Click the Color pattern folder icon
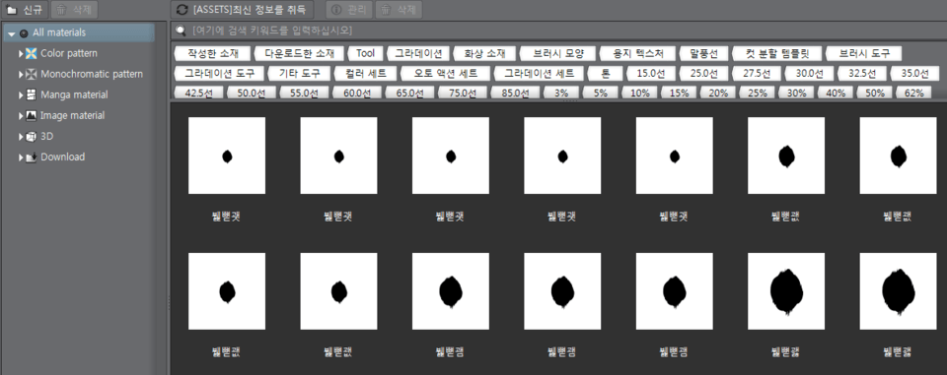The height and width of the screenshot is (375, 947). (x=31, y=54)
